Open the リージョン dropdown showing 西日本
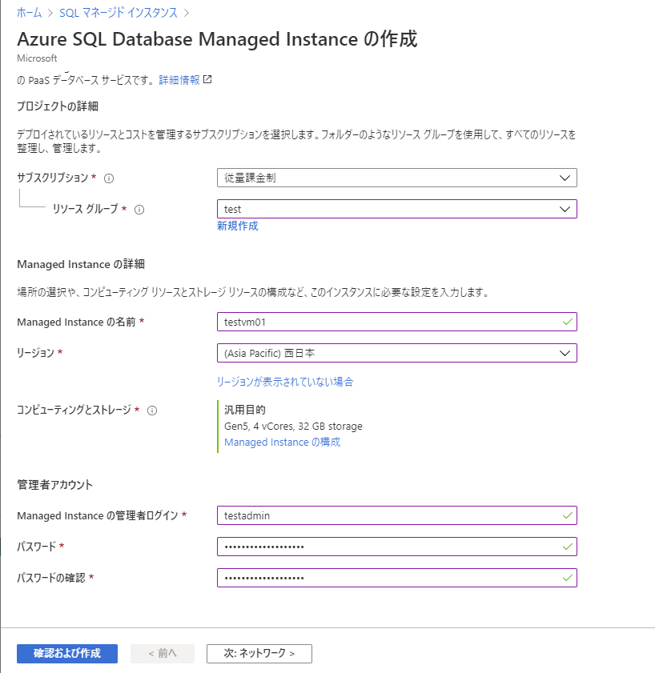Screen dimensions: 655x673 pyautogui.click(x=397, y=353)
